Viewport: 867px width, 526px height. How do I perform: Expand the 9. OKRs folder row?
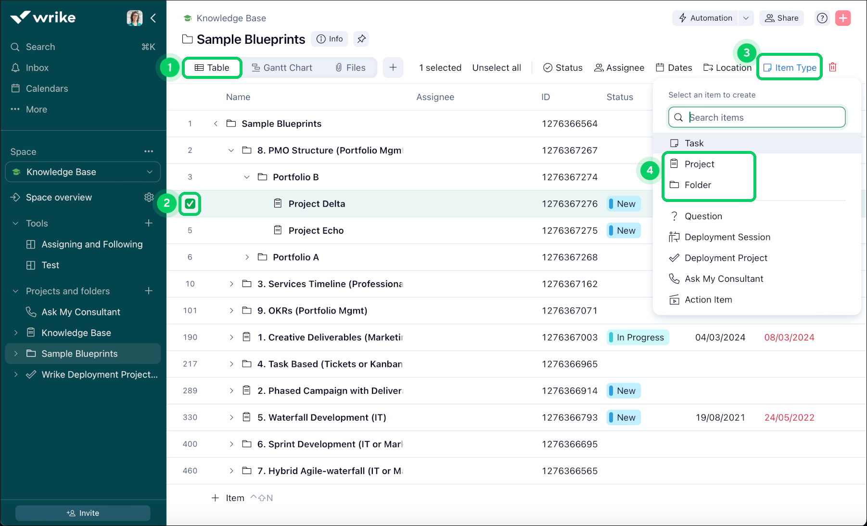coord(231,311)
